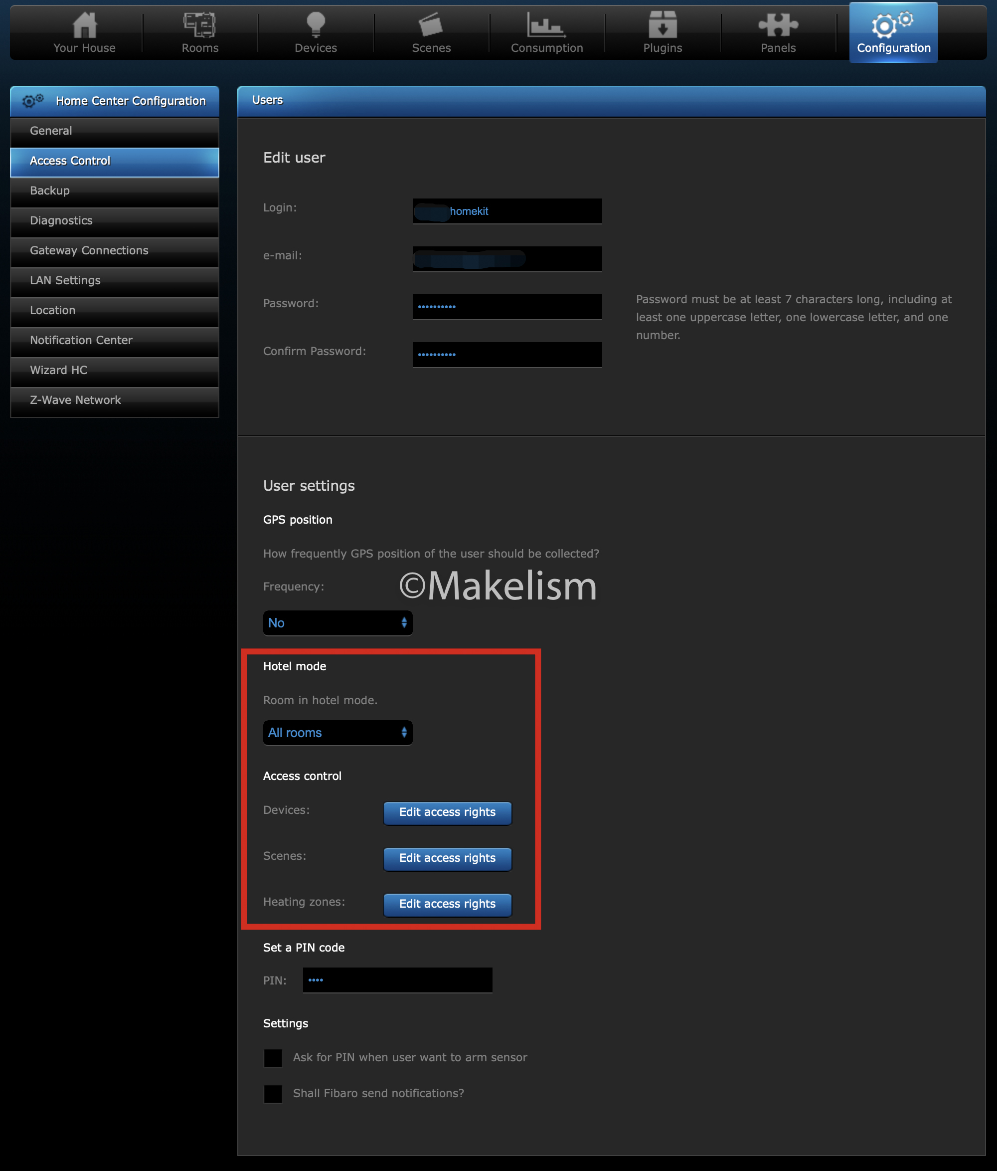Open the Rooms floorplan icon
This screenshot has width=997, height=1171.
(200, 25)
